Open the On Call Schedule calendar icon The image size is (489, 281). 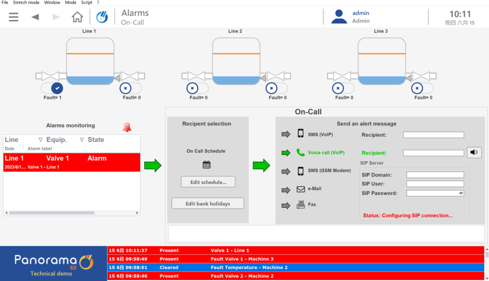tap(206, 165)
